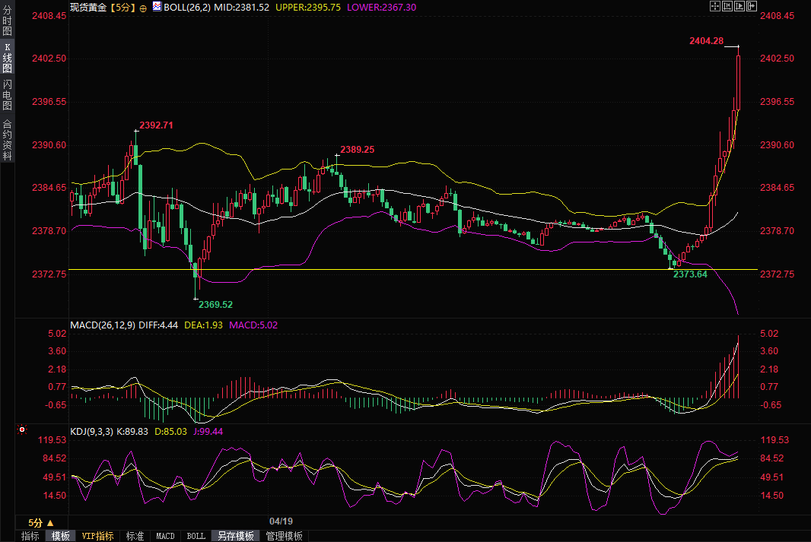Open the VIP指标 tab
Viewport: 811px width, 542px height.
97,536
